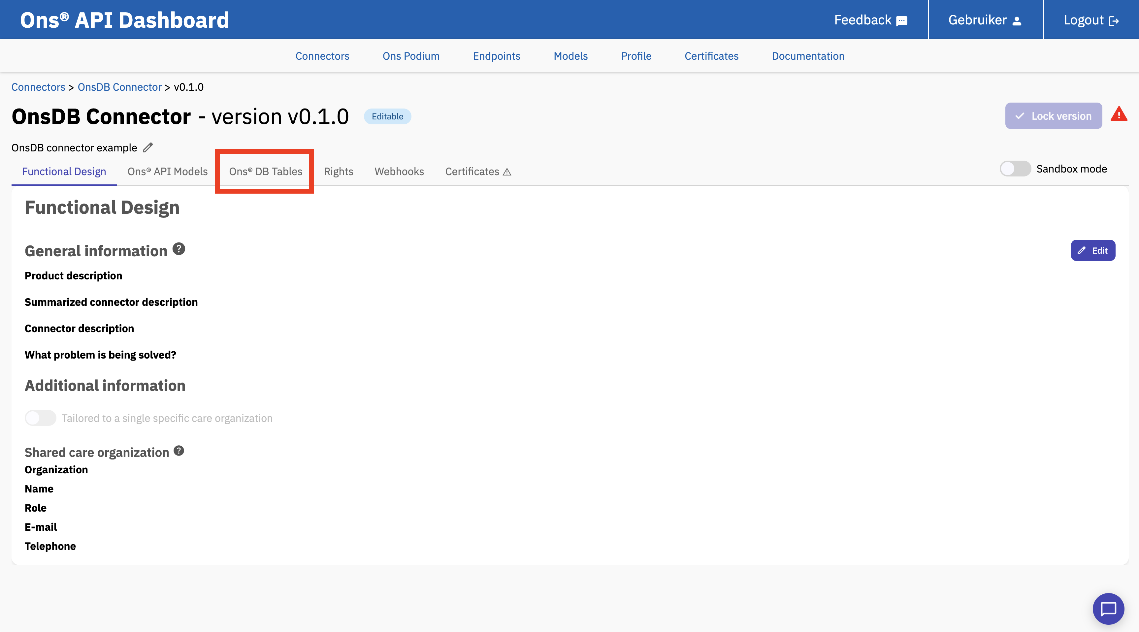This screenshot has width=1139, height=632.
Task: Click Logout in the header
Action: [x=1091, y=20]
